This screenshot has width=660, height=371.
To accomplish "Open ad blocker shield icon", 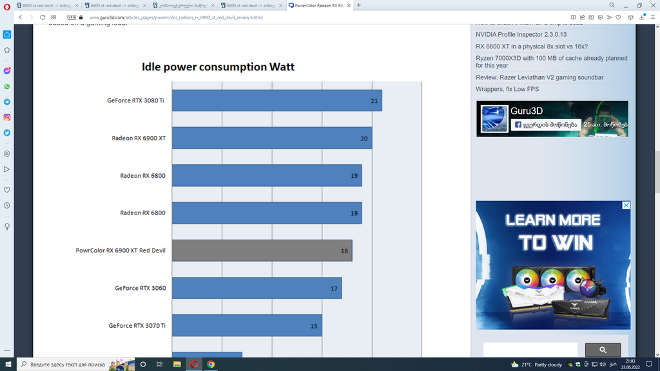I will click(600, 17).
